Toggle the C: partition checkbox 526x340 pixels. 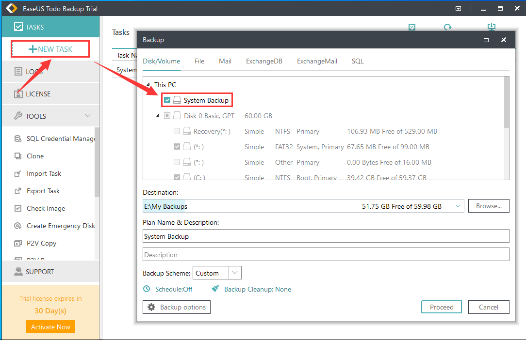pos(177,177)
